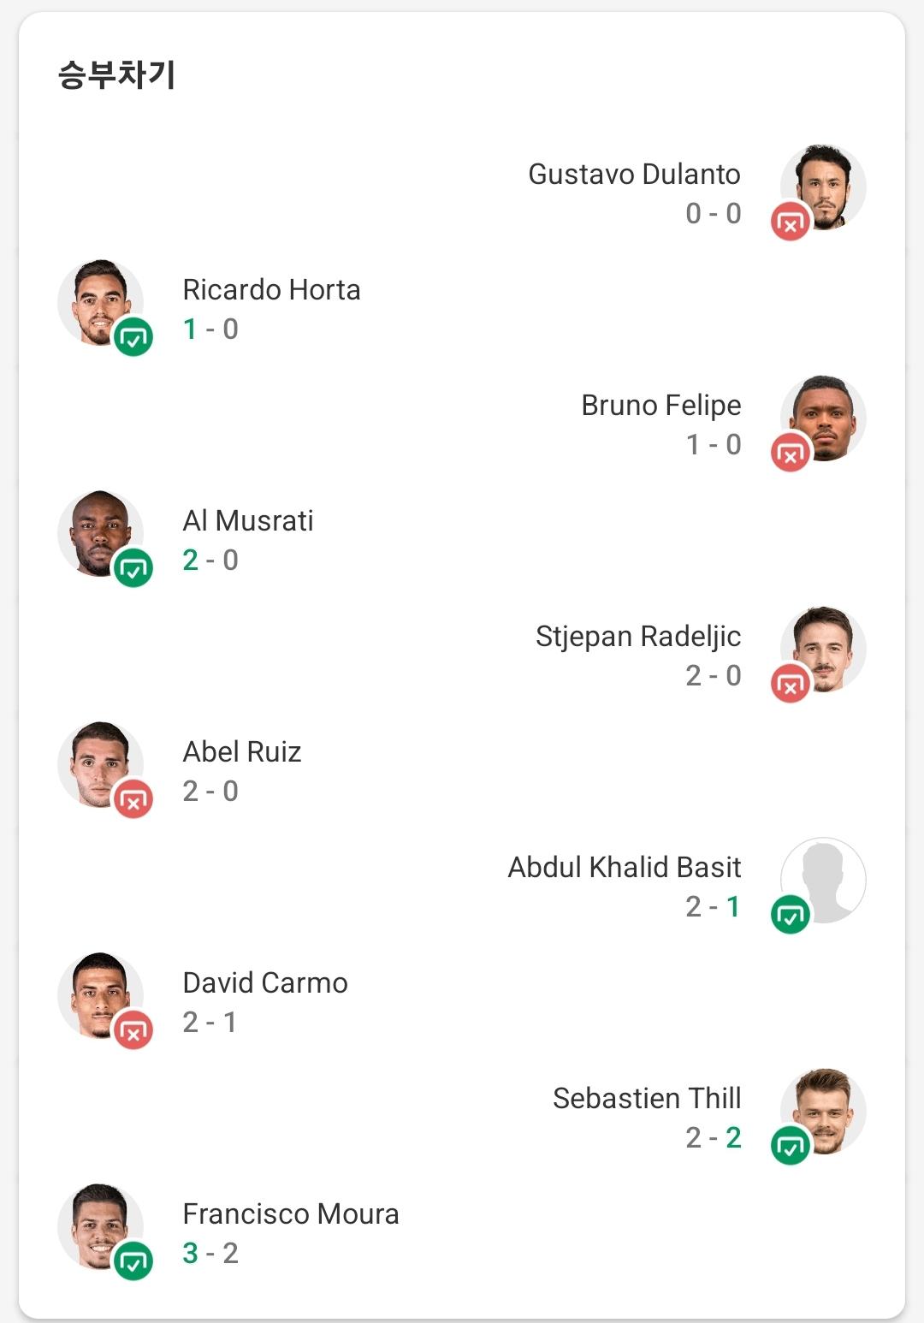Open Sebastien Thill's player photo

click(823, 1111)
